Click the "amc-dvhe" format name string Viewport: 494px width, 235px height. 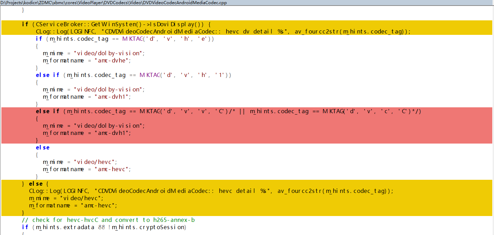113,60
